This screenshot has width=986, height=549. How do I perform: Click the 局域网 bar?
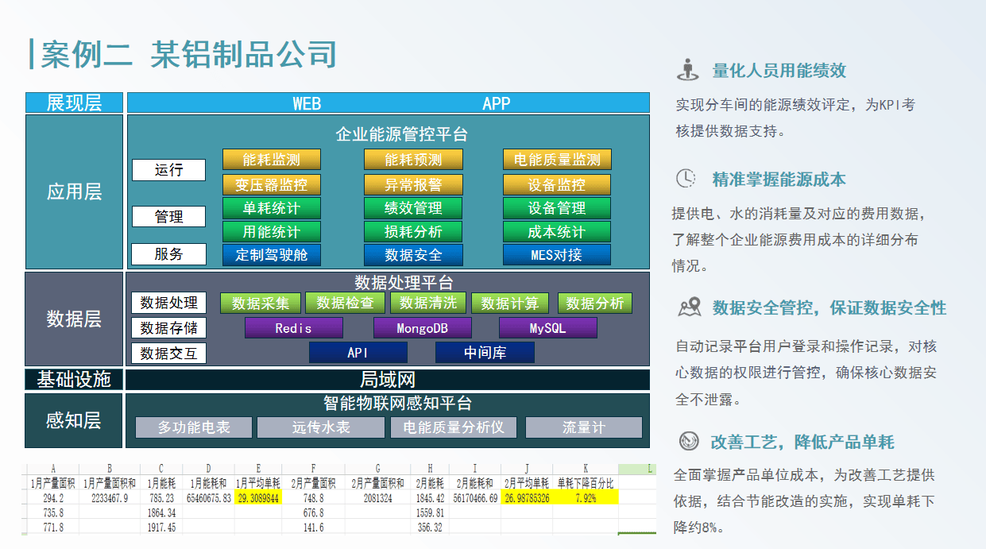tap(388, 380)
